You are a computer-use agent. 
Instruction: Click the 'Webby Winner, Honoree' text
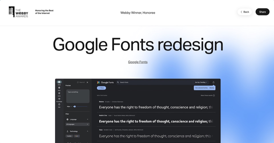click(x=138, y=13)
